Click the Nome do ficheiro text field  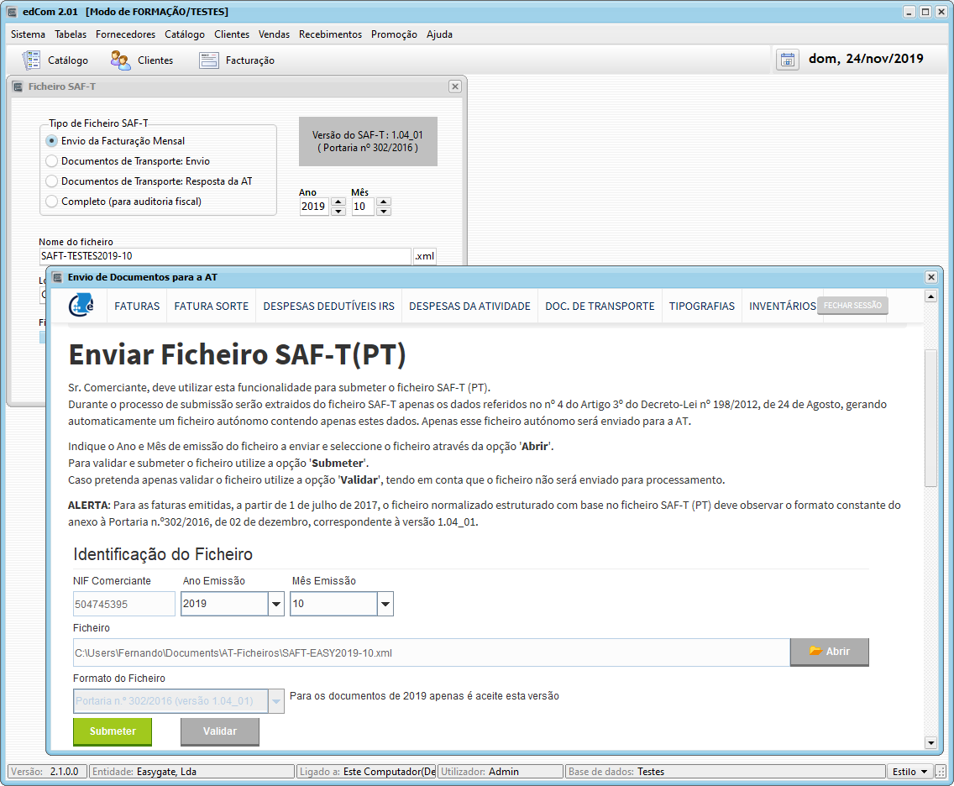tap(225, 256)
